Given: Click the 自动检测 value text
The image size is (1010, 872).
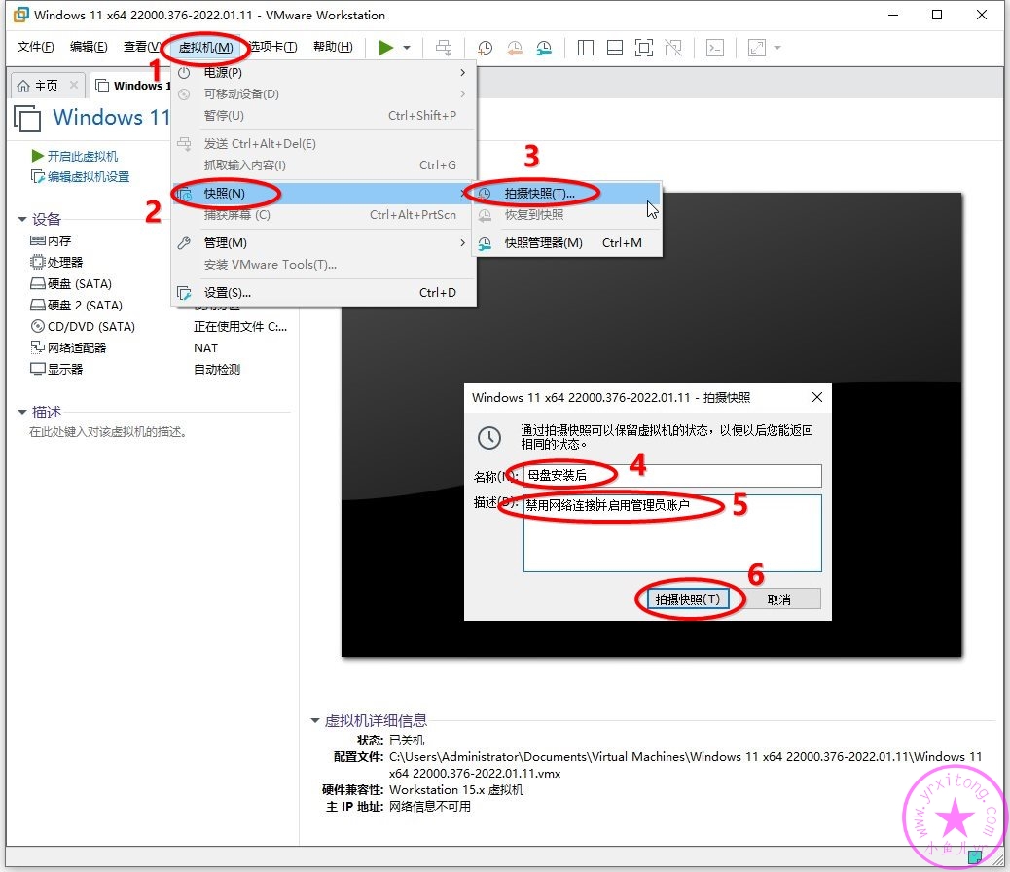Looking at the screenshot, I should click(217, 369).
